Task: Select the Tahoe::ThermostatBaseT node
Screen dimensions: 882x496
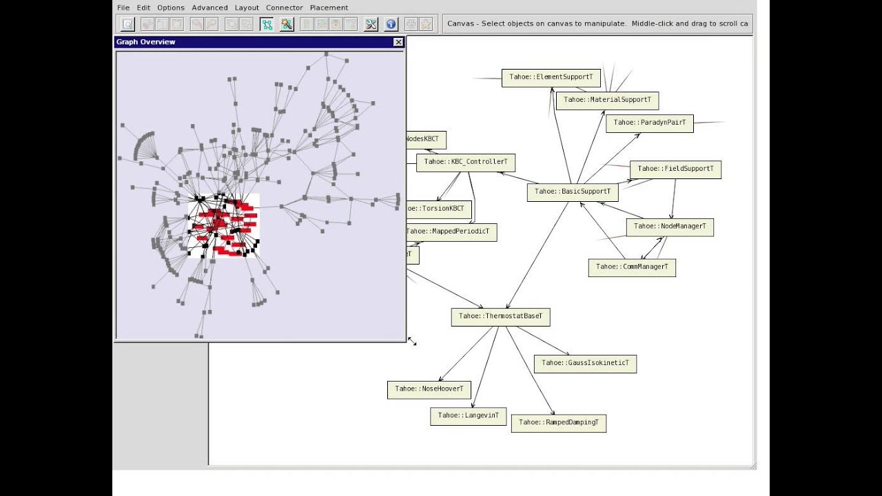Action: point(501,317)
